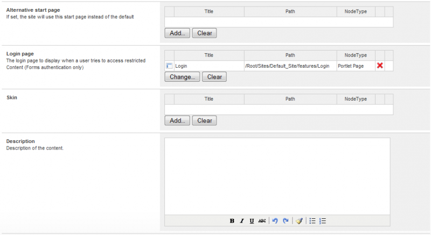Click Path column header in Login page table
Viewport: 431px width, 235px height.
point(290,55)
